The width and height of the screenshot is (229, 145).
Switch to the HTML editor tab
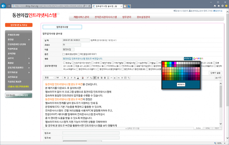(207, 128)
